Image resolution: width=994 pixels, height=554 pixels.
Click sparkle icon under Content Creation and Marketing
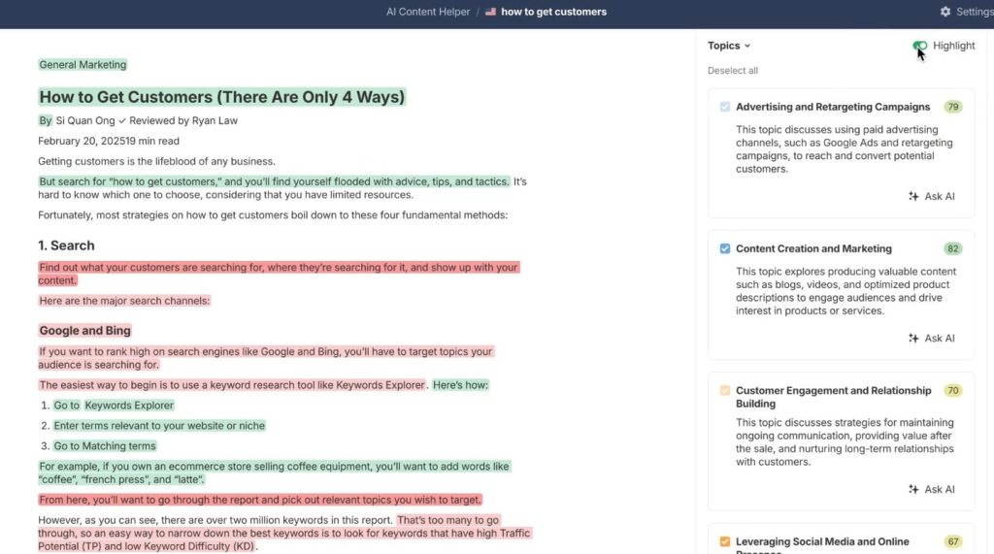tap(913, 338)
